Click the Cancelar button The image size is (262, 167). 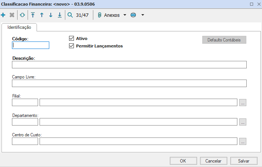click(x=213, y=161)
